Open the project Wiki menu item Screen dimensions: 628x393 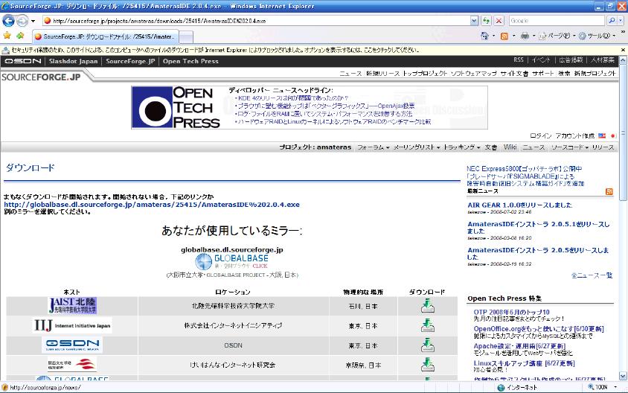point(510,147)
